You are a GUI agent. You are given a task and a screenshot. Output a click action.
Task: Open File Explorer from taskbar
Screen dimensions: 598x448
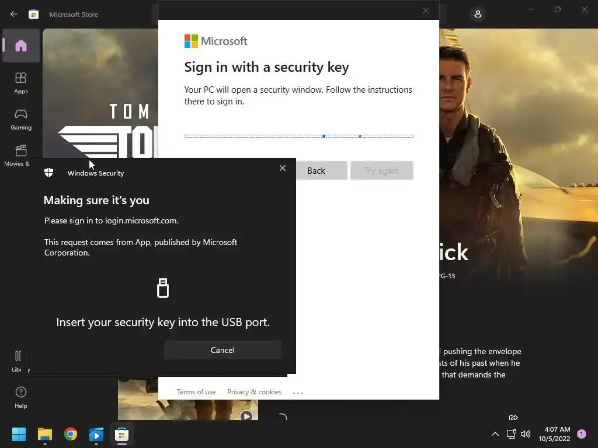tap(44, 434)
